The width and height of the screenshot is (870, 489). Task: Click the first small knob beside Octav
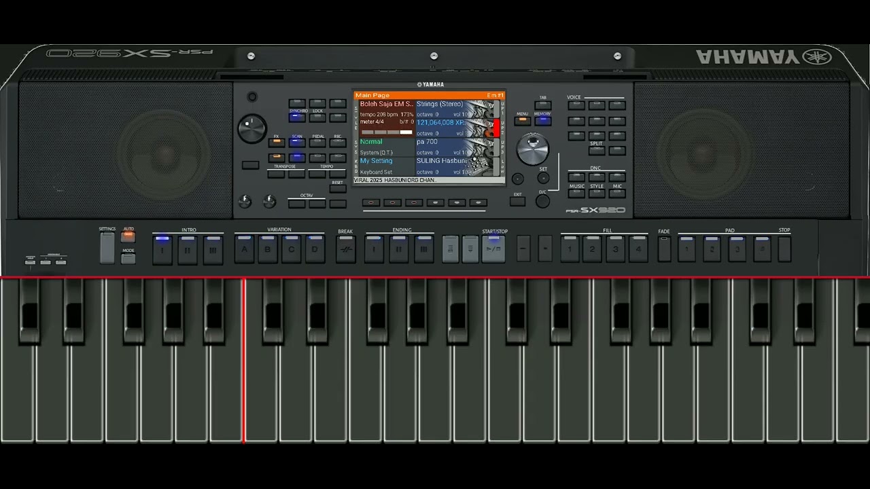[245, 202]
